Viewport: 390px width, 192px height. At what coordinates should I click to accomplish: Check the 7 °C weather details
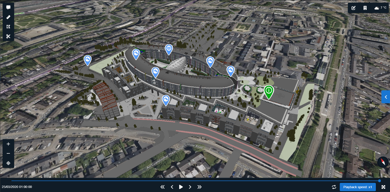pyautogui.click(x=379, y=8)
